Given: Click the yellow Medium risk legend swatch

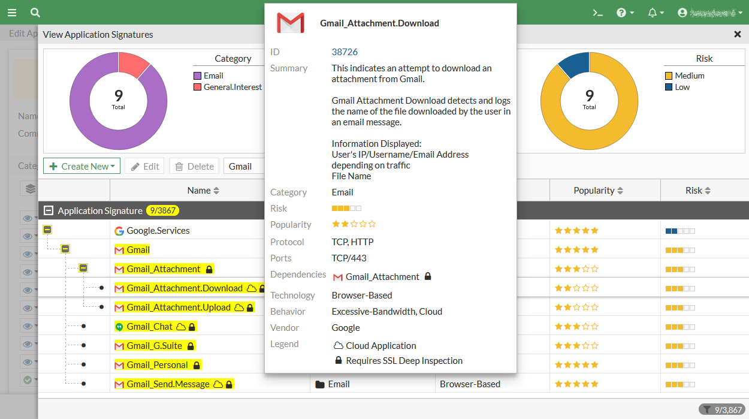Looking at the screenshot, I should click(669, 76).
